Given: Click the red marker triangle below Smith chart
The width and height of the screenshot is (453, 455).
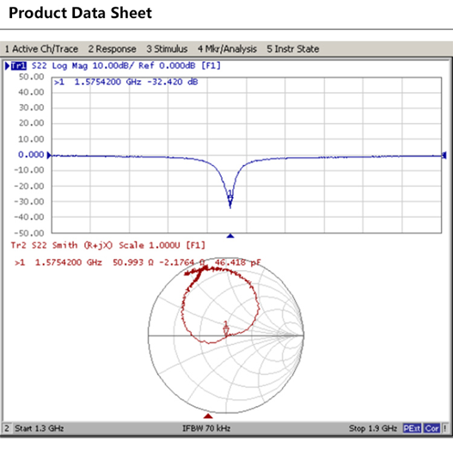Looking at the screenshot, I should coord(208,416).
